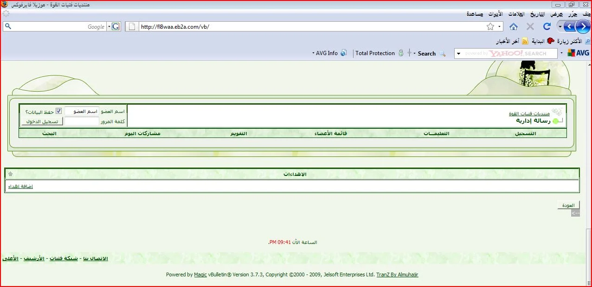This screenshot has width=592, height=287.
Task: Click the Total Protection padlock icon
Action: coord(401,53)
